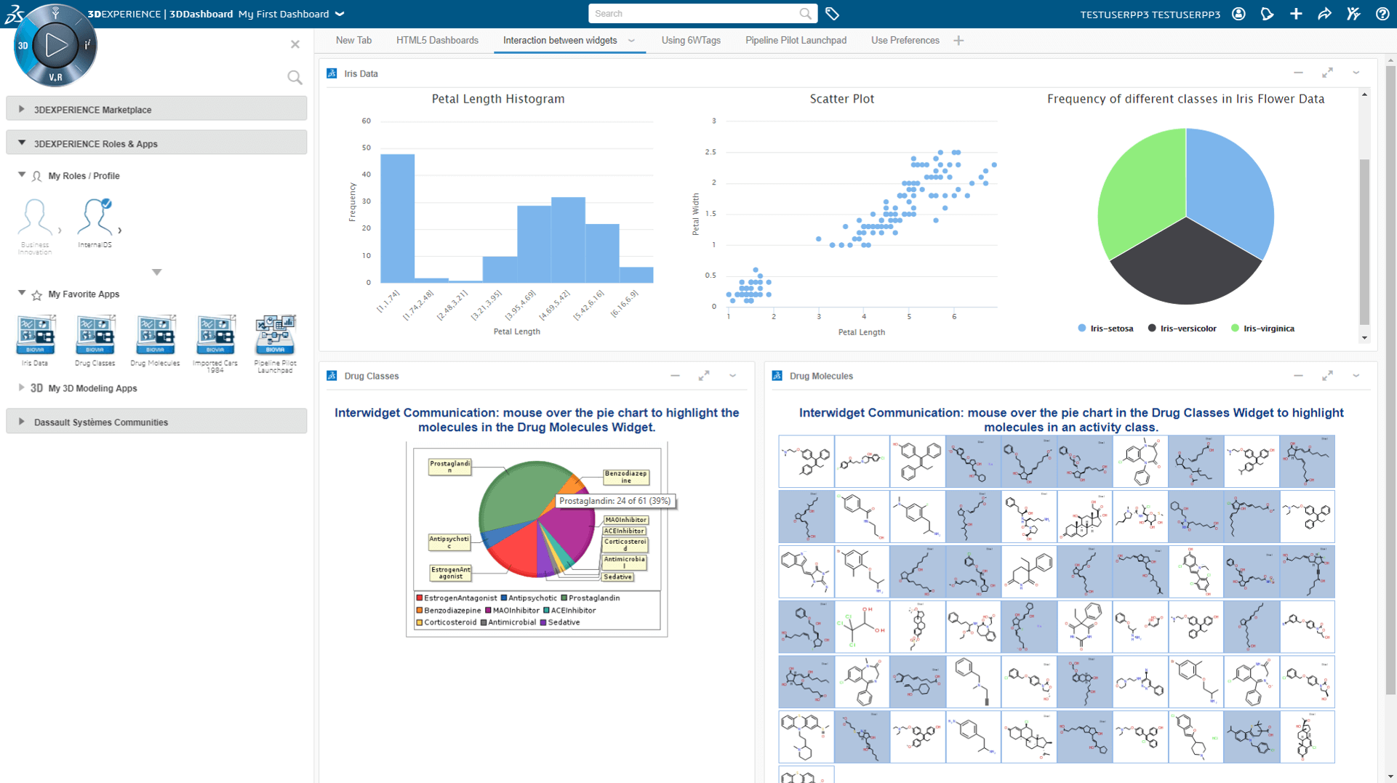Collapse My Favorite Apps group
Viewport: 1397px width, 783px height.
[22, 294]
